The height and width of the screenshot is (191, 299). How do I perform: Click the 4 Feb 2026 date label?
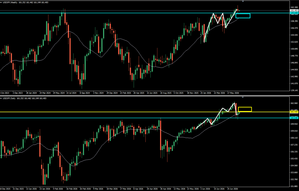click(x=58, y=189)
